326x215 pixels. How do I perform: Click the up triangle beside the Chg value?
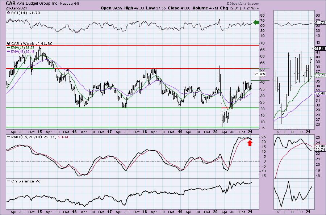tap(258, 9)
